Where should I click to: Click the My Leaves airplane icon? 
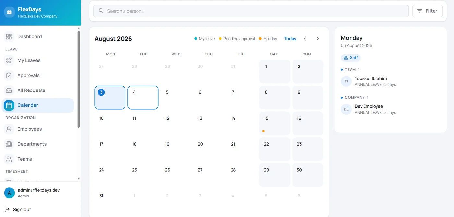9,60
